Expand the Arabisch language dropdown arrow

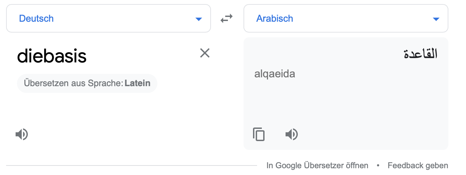click(436, 19)
